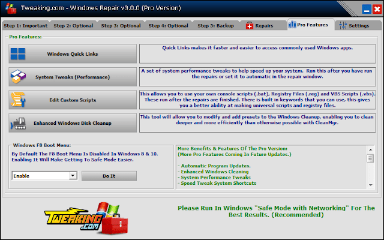Open System Tweaks (Performance)
Image resolution: width=384 pixels, height=240 pixels.
click(73, 77)
